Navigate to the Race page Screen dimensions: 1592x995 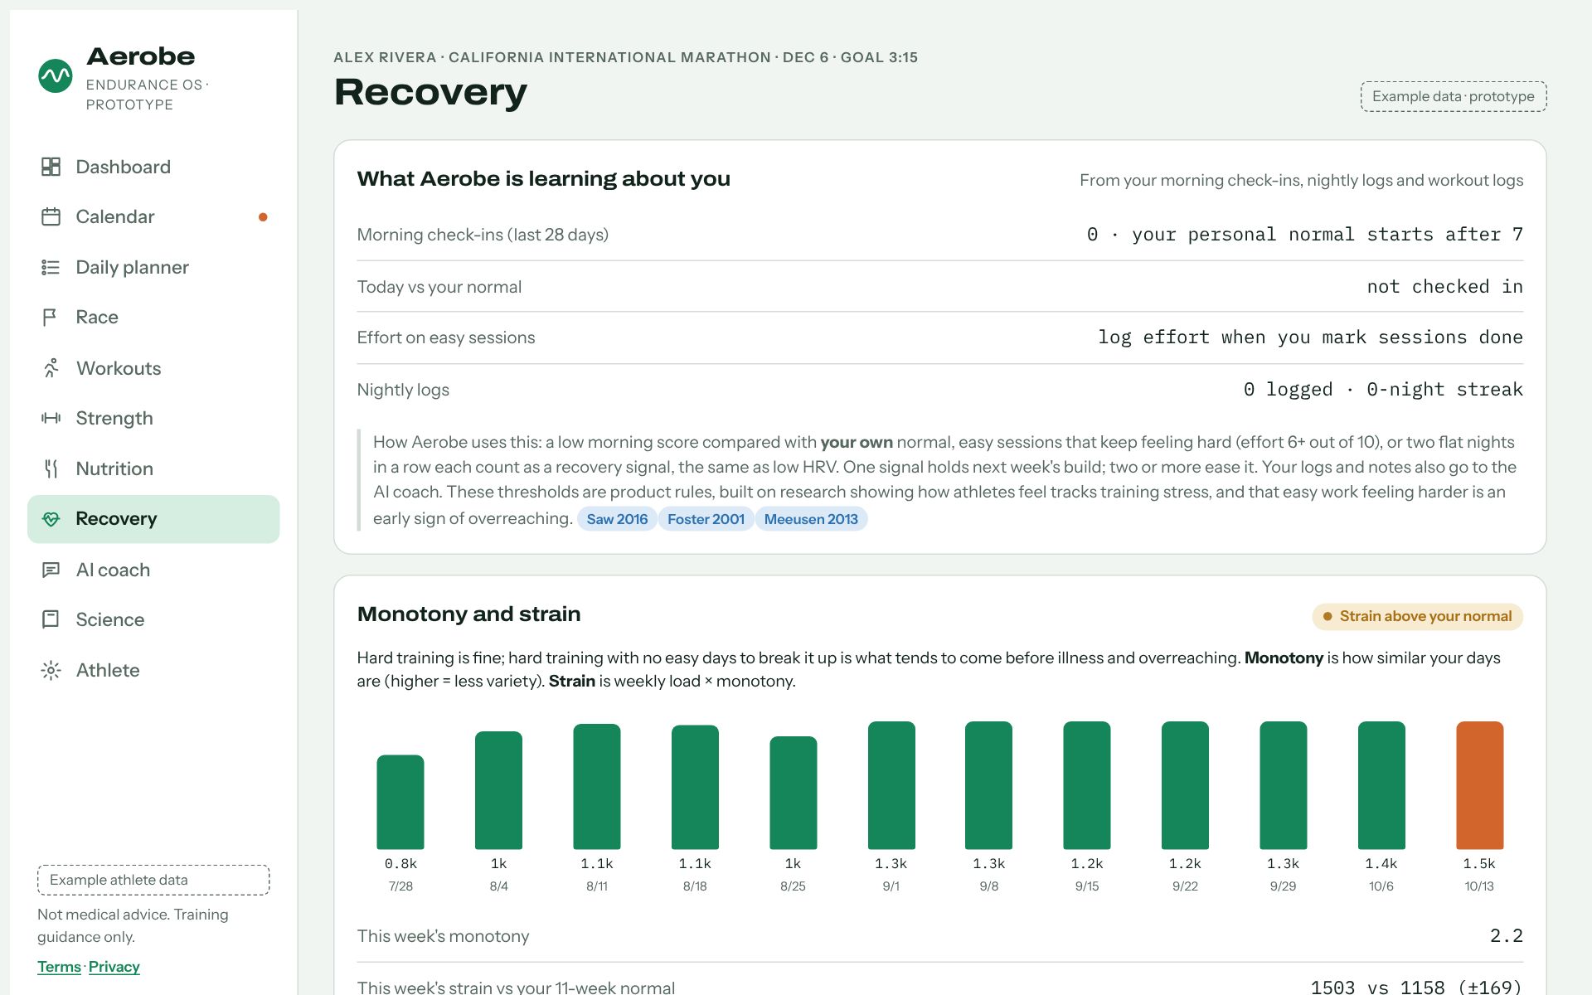[x=153, y=317]
